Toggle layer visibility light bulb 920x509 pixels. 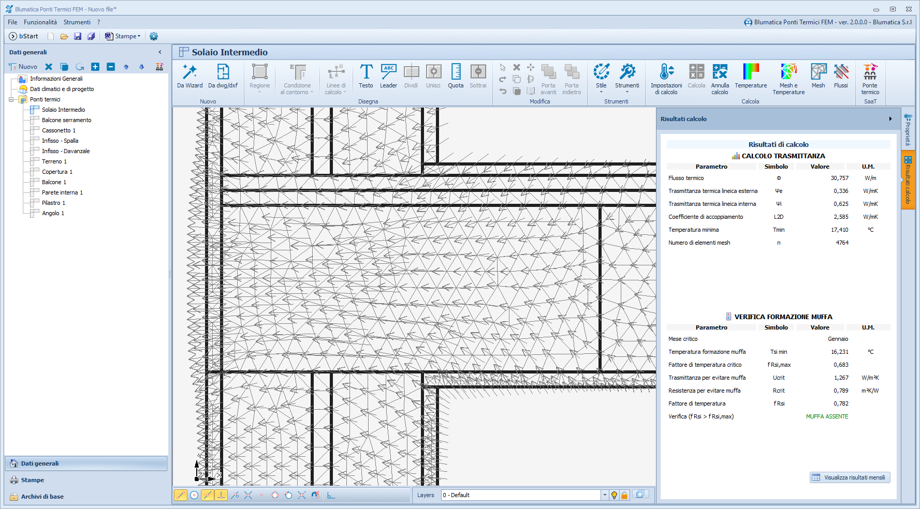(x=615, y=496)
